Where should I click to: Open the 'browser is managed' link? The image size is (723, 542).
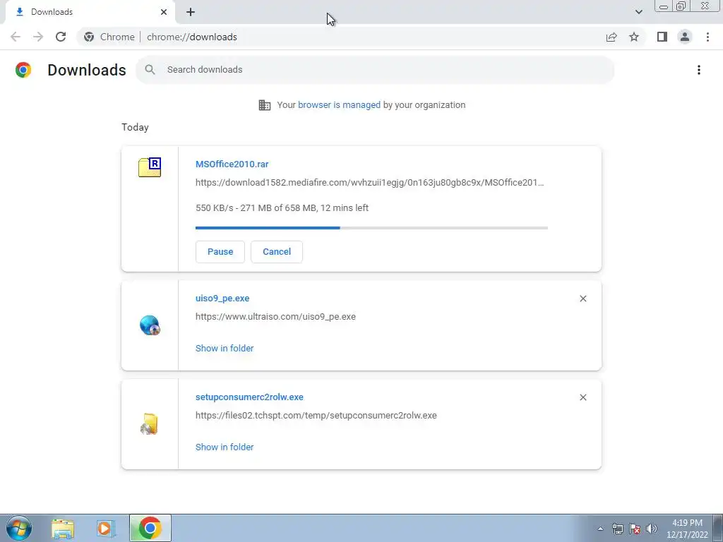339,105
